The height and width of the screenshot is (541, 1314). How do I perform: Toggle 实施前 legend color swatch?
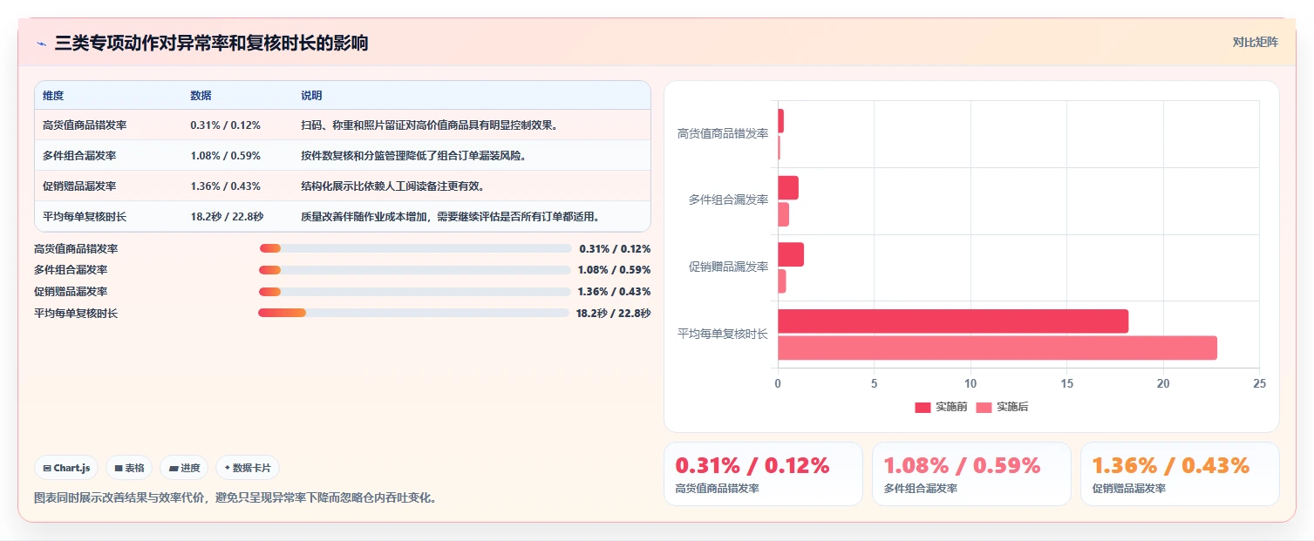pos(923,407)
